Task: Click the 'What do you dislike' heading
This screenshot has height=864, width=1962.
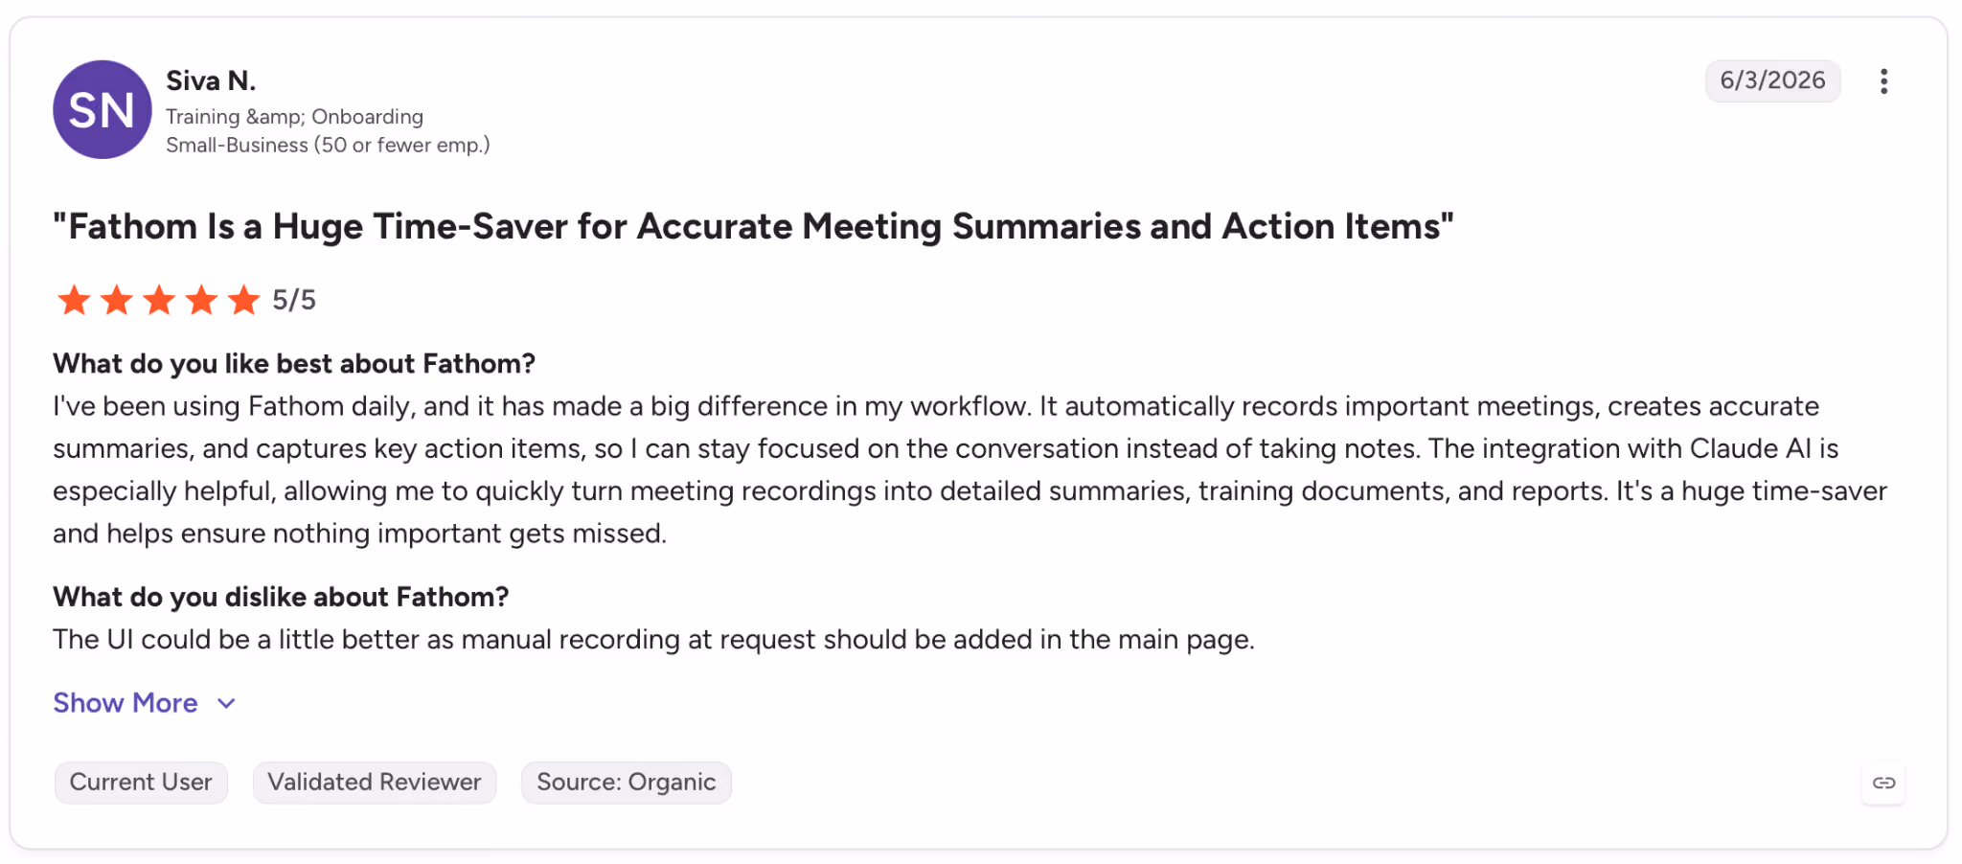Action: (281, 597)
